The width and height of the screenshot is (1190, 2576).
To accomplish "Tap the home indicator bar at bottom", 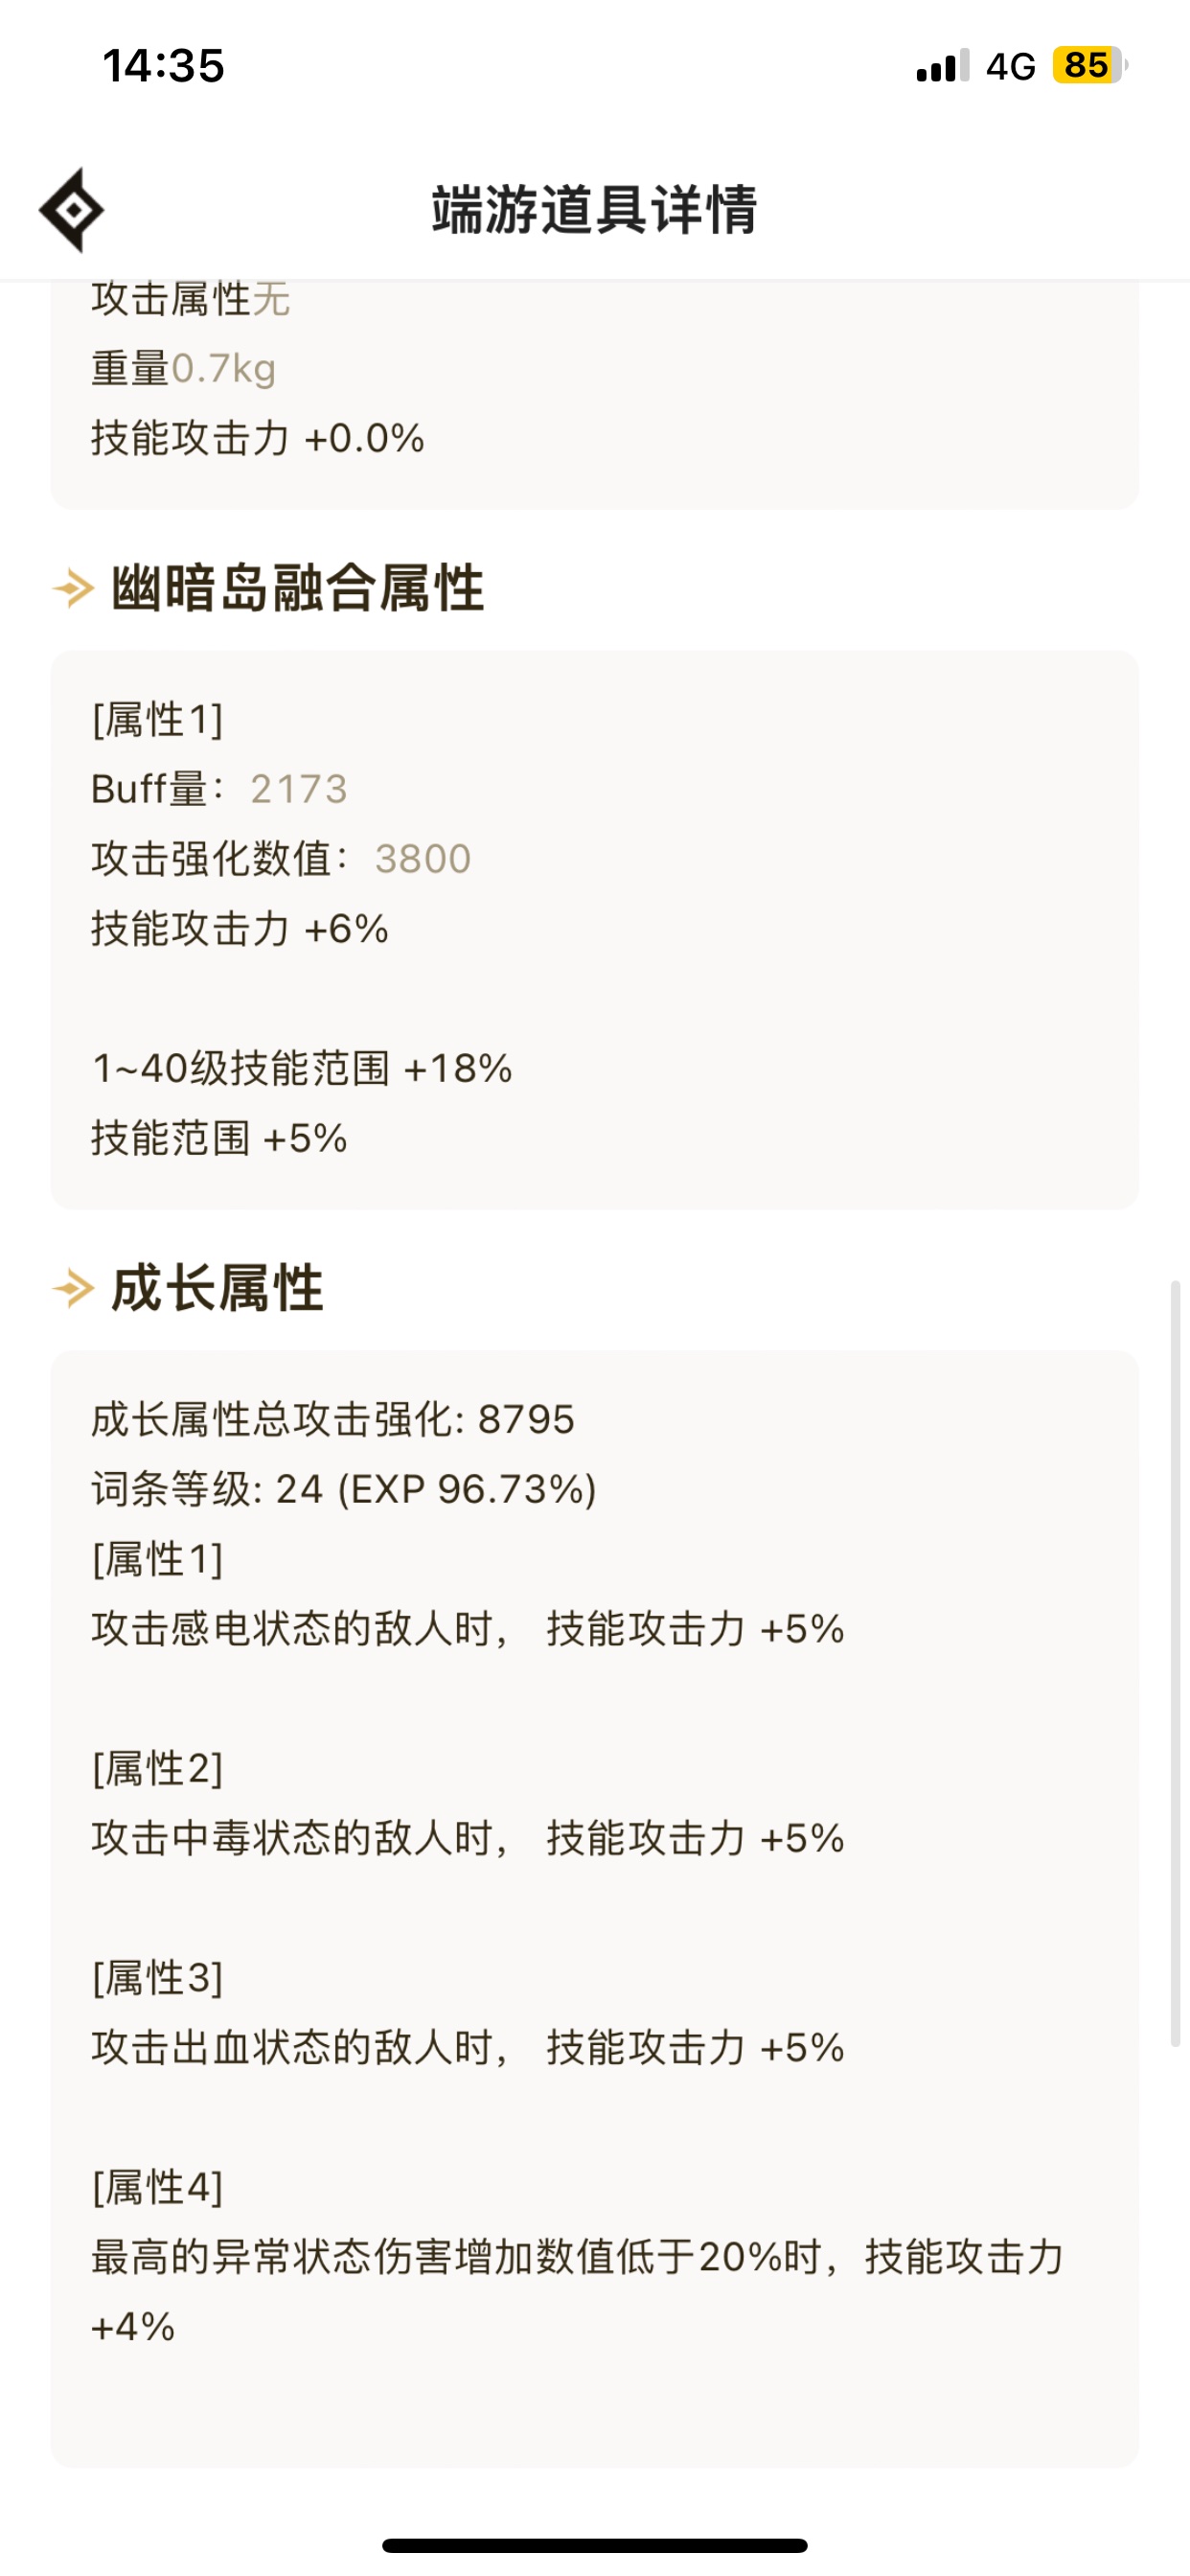I will (x=595, y=2545).
